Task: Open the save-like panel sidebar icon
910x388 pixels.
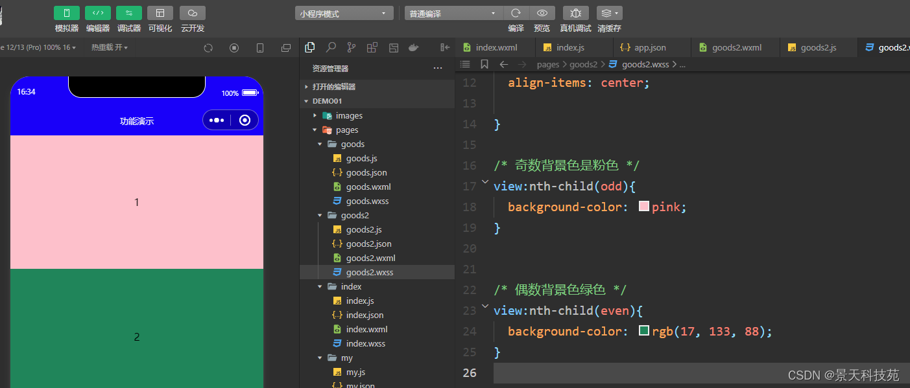Action: (393, 47)
